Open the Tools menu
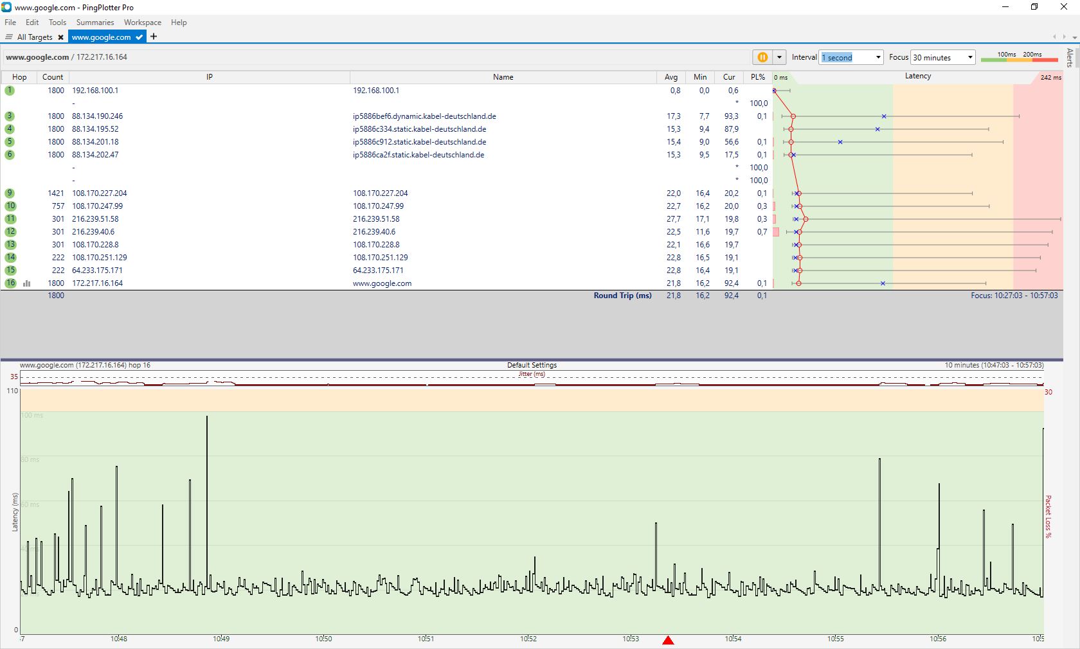1080x649 pixels. pyautogui.click(x=57, y=22)
